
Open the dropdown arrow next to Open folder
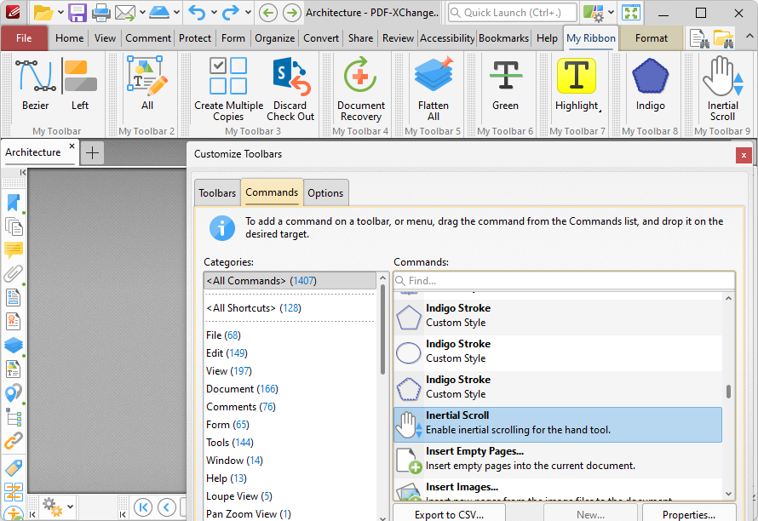pos(60,12)
